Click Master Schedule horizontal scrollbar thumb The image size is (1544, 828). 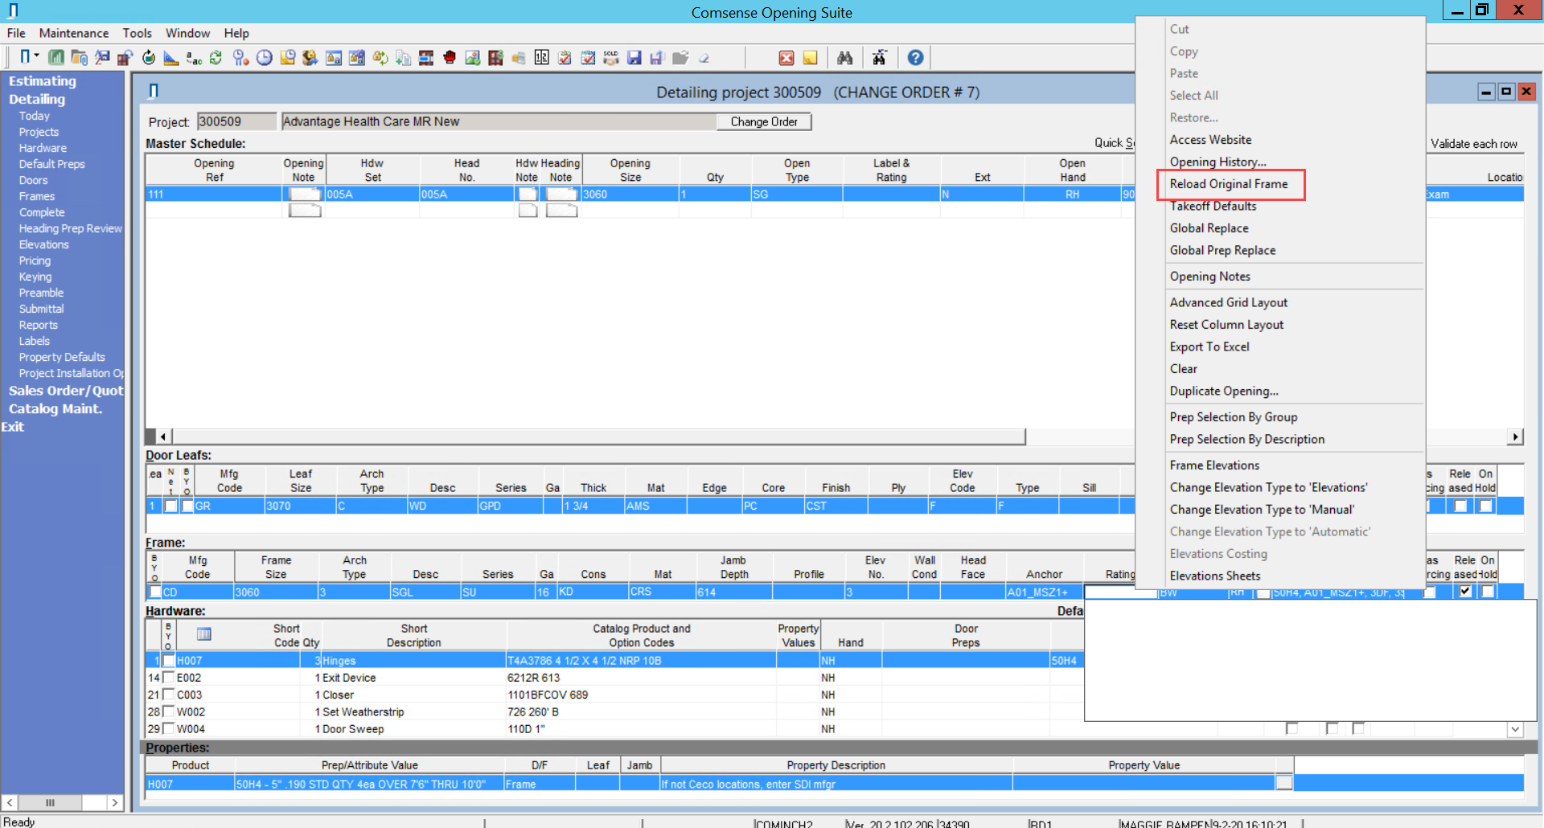pyautogui.click(x=598, y=437)
